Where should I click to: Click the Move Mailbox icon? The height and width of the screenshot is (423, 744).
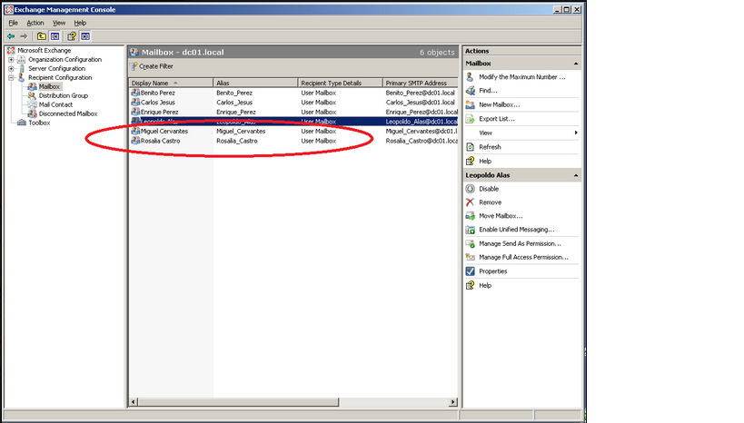471,216
